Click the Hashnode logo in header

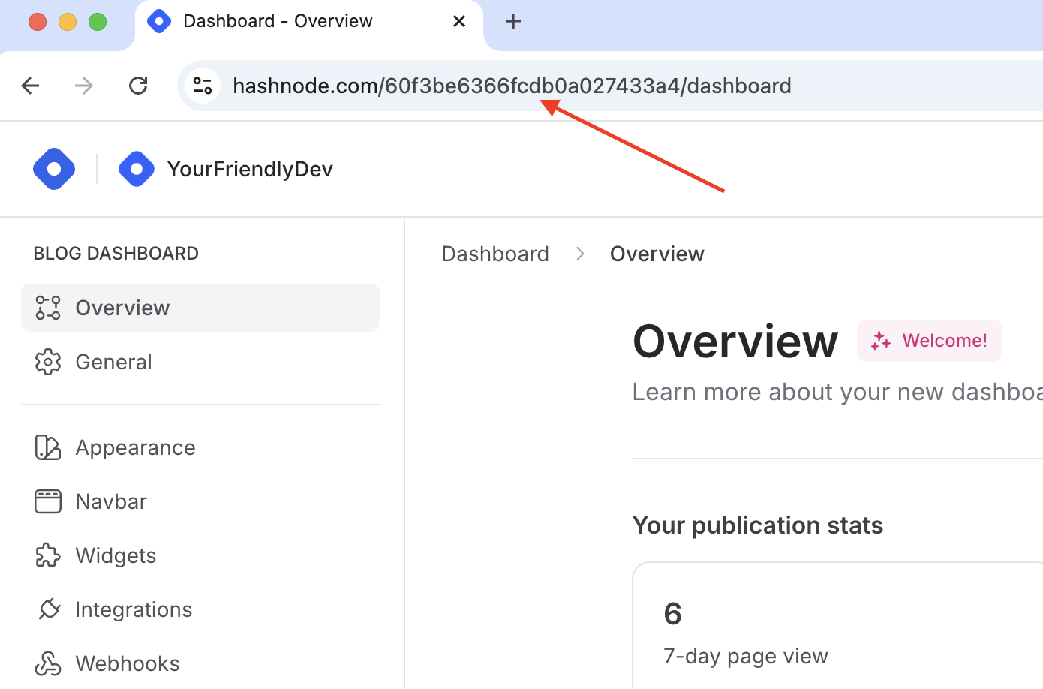(x=54, y=169)
